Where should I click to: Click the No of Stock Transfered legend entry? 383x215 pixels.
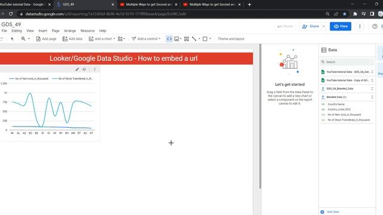pyautogui.click(x=72, y=79)
